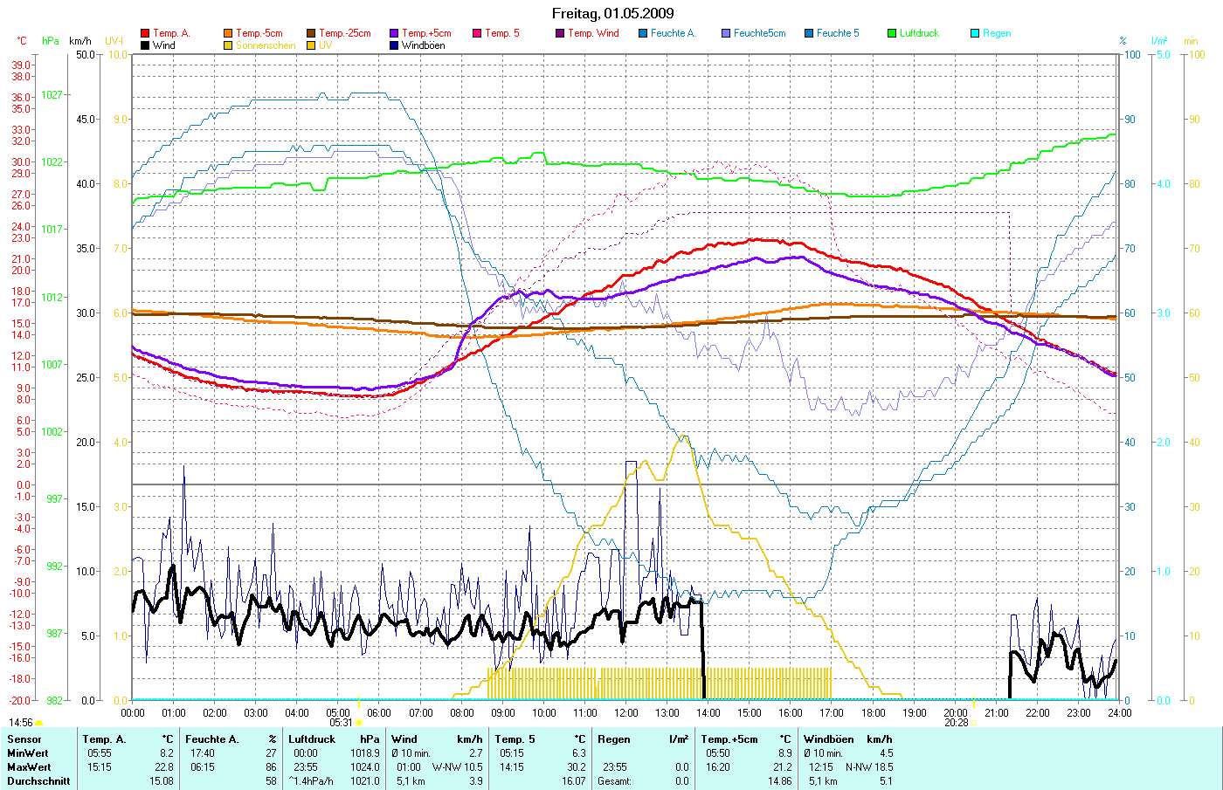The image size is (1223, 790).
Task: Click the UV legend label
Action: (325, 45)
